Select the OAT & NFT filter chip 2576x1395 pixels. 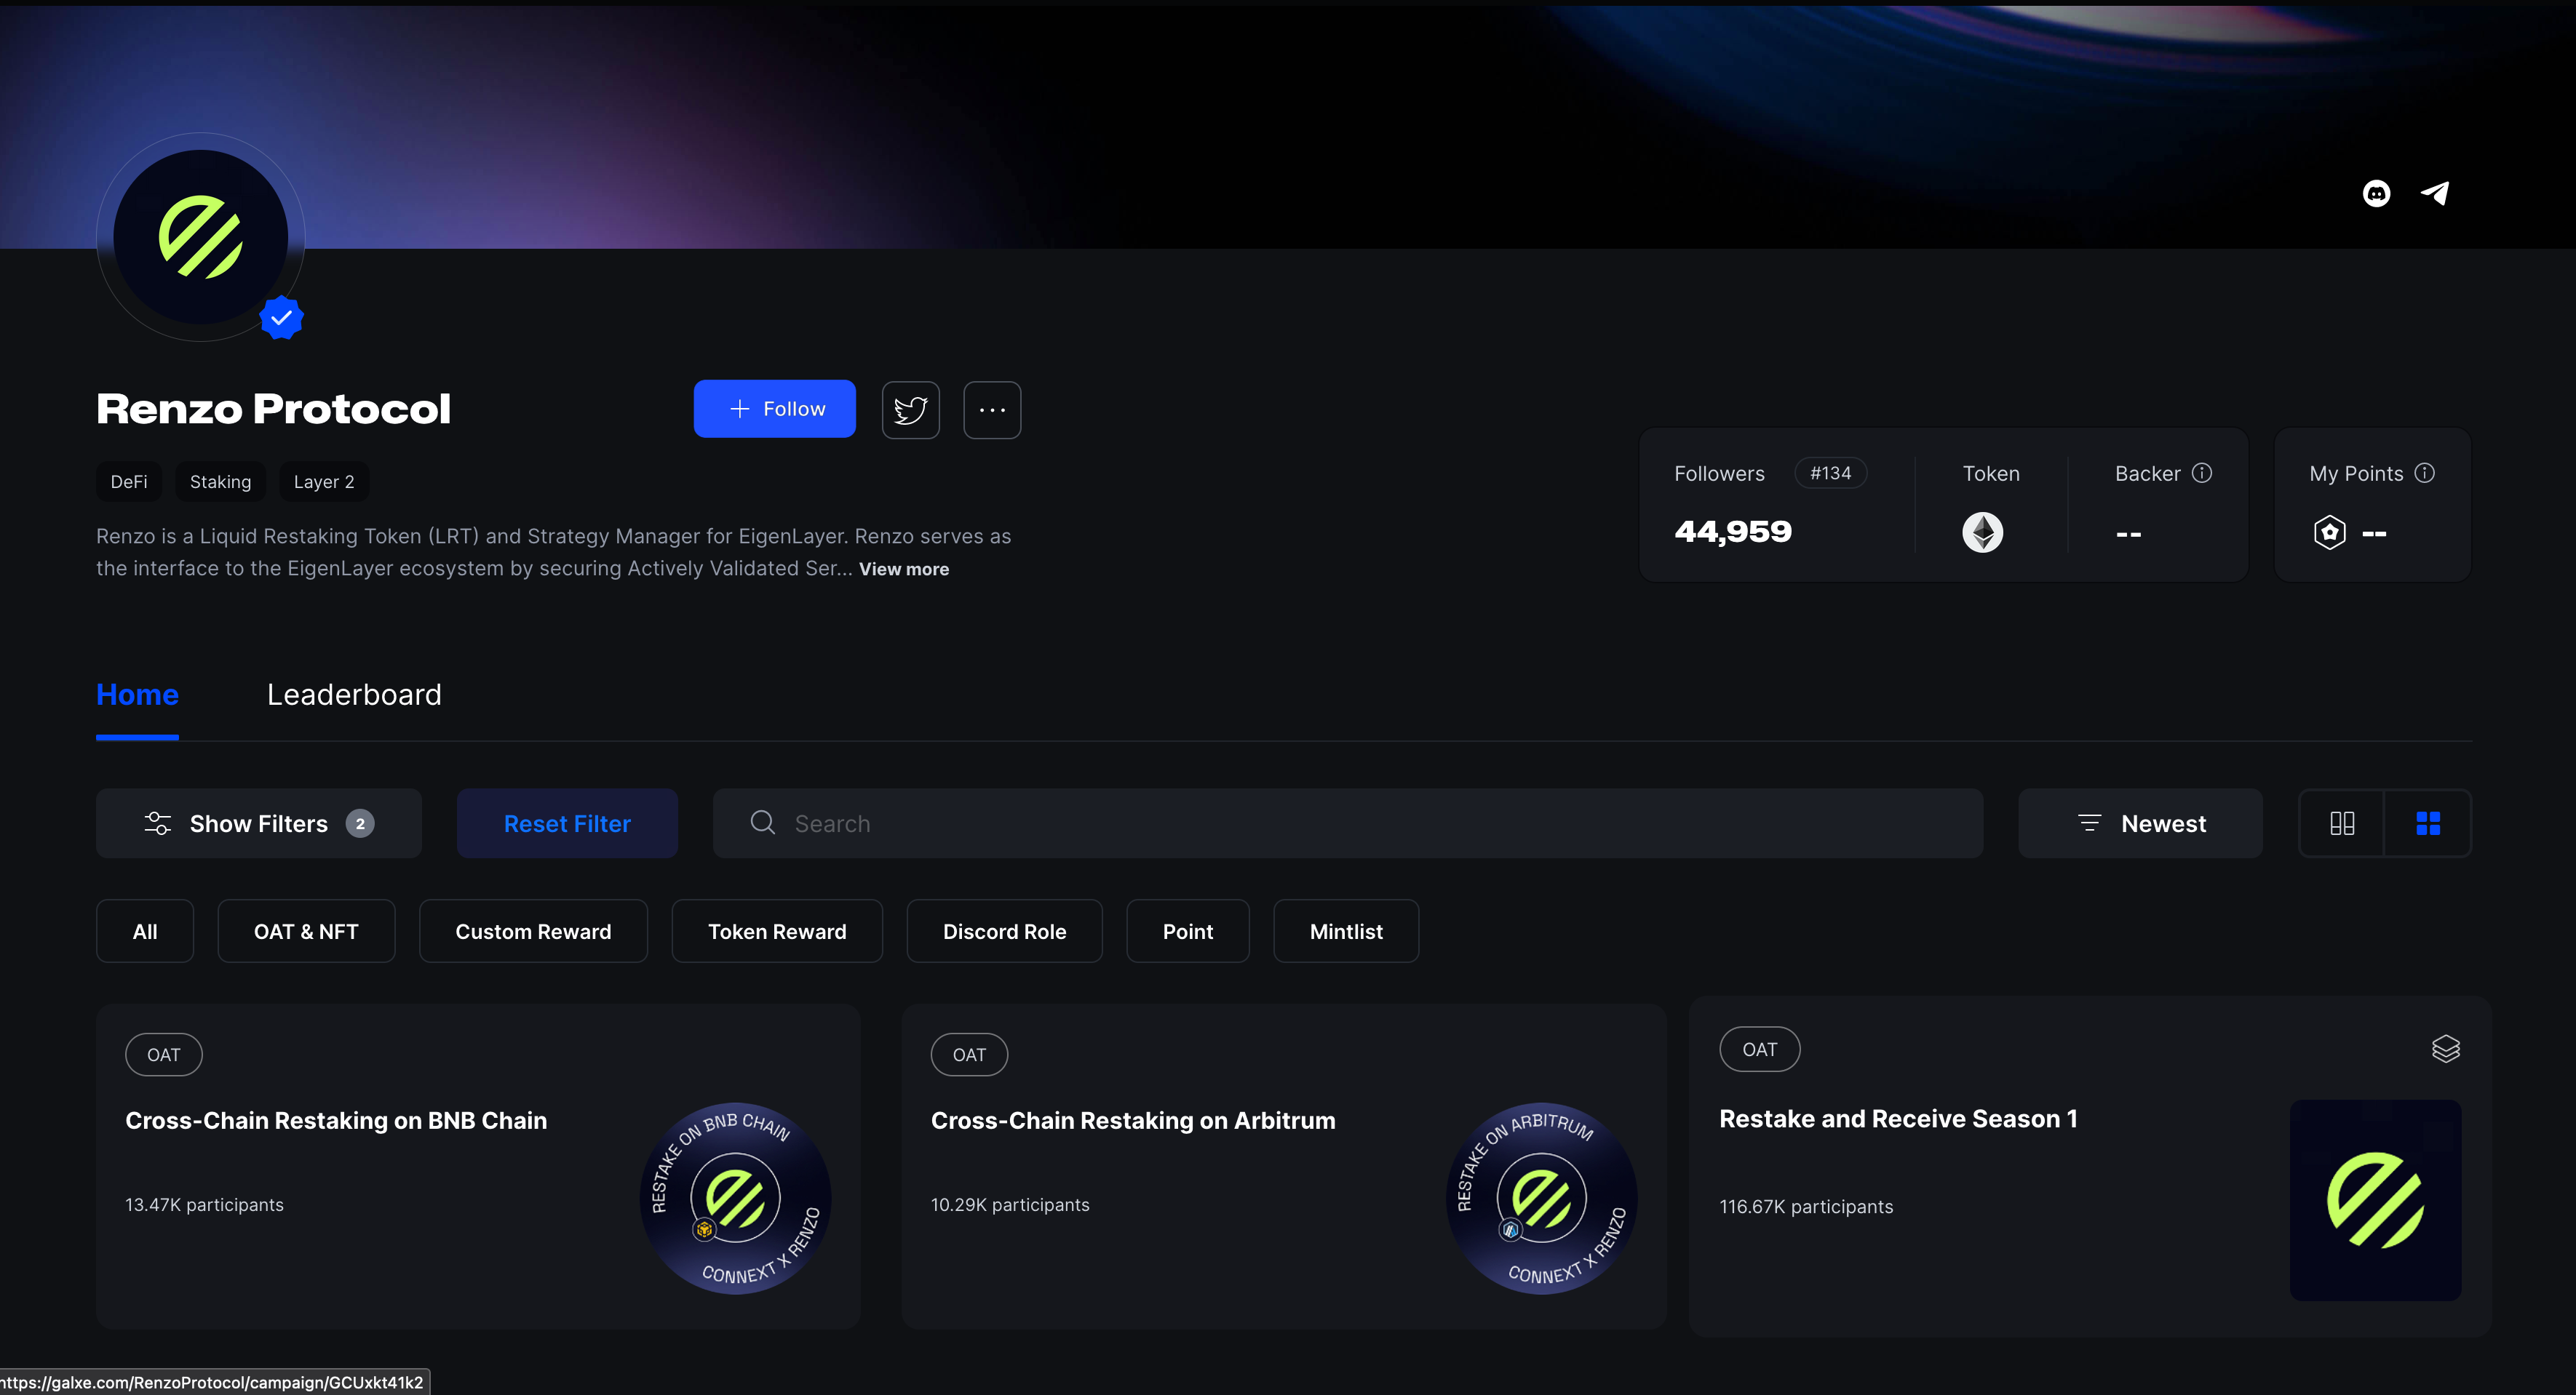pos(306,931)
